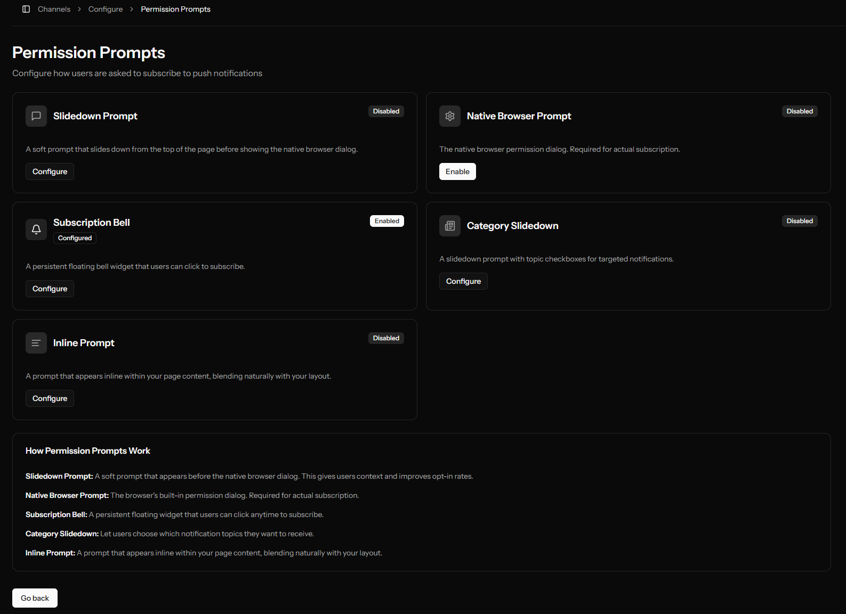Screen dimensions: 846x614
Task: Toggle the sidebar panel icon
Action: click(26, 9)
